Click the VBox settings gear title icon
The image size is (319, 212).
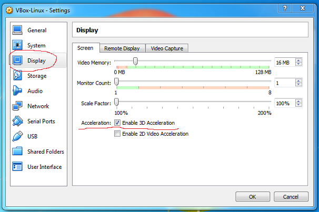[x=9, y=10]
